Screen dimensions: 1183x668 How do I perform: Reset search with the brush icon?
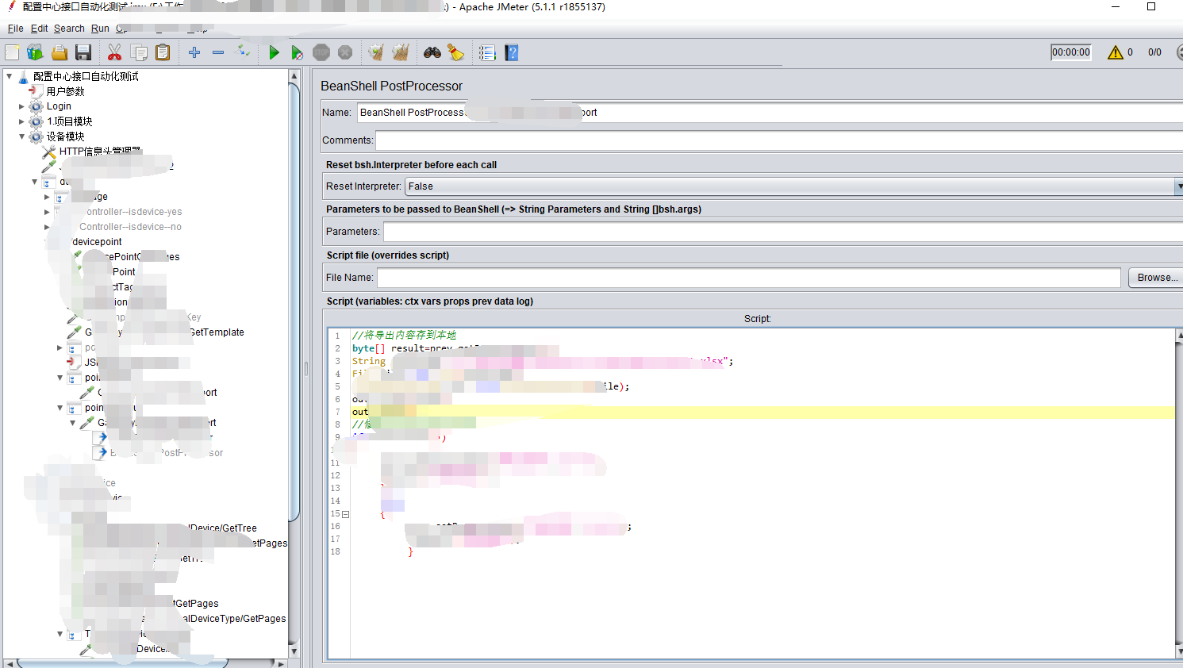click(x=456, y=52)
